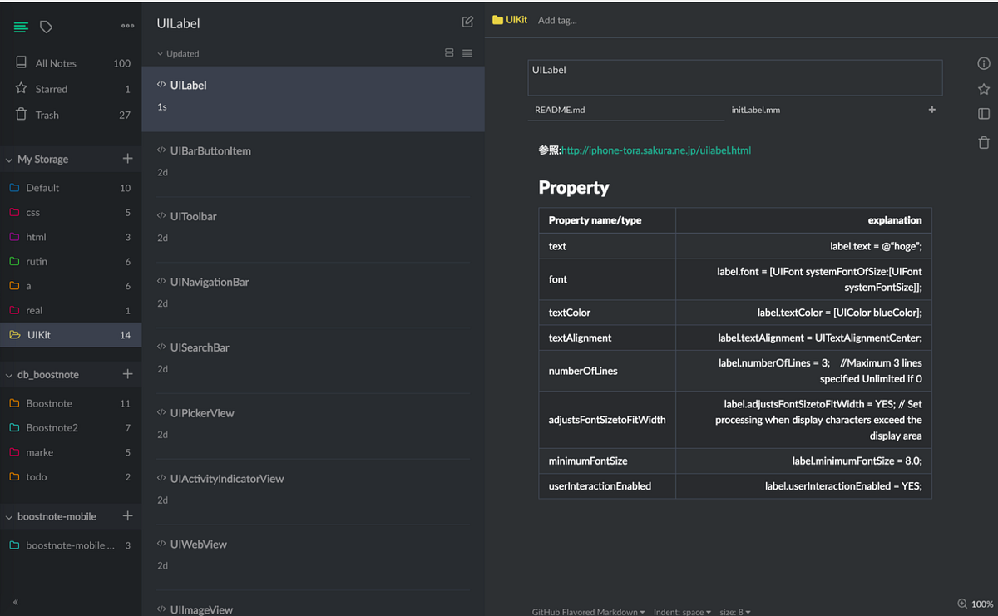The image size is (998, 616).
Task: Star the UILabel note
Action: coord(983,89)
